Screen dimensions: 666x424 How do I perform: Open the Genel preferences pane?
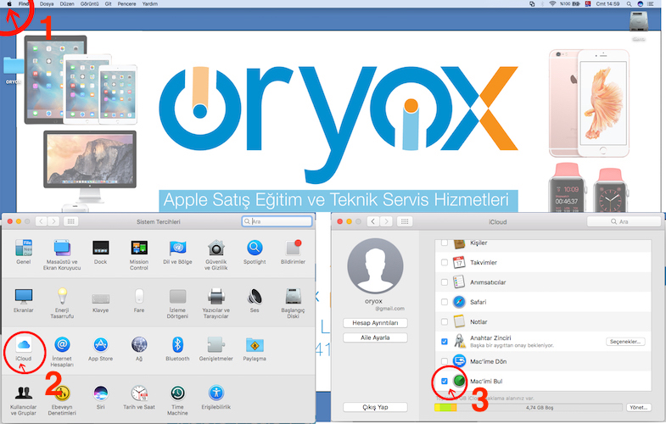click(24, 252)
